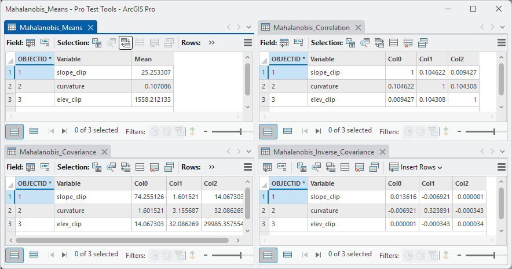This screenshot has height=269, width=512.
Task: Toggle Show selected records in Mahalanobis_Covariance footer
Action: click(34, 255)
